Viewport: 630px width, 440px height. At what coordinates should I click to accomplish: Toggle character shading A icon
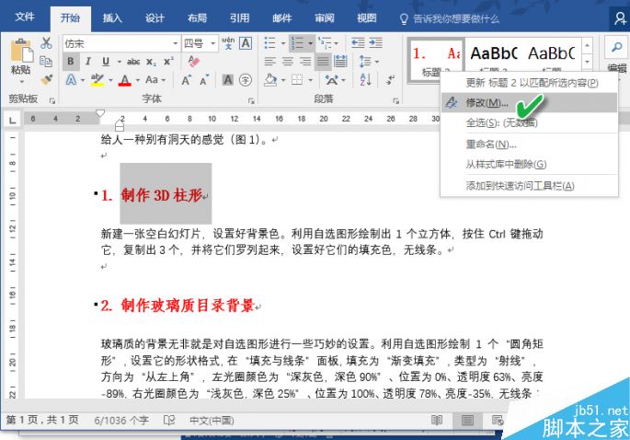click(227, 80)
